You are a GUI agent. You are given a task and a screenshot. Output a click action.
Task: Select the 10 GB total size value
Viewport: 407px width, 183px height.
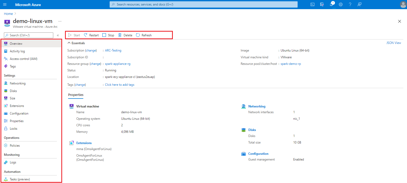(x=297, y=142)
